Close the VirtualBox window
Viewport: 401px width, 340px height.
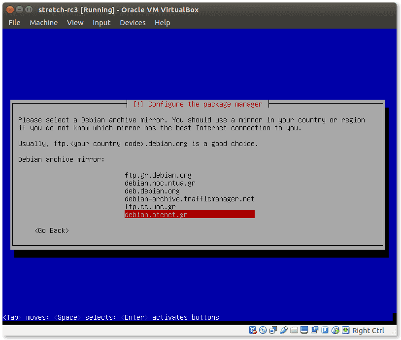[10, 10]
